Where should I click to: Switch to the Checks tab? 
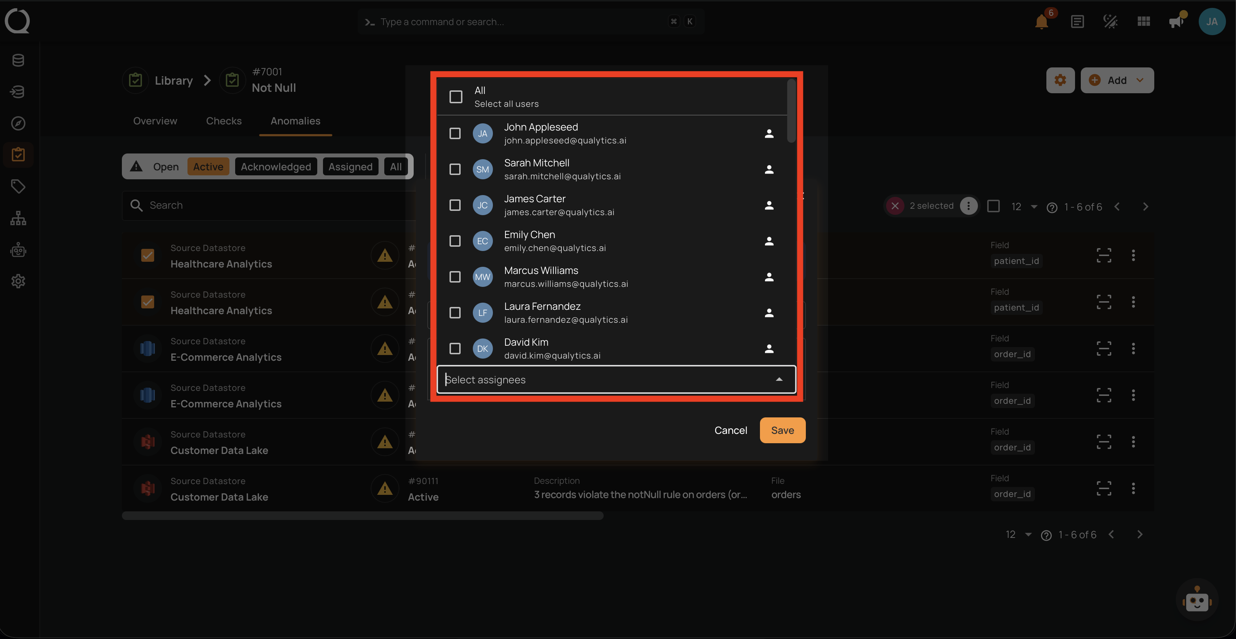tap(224, 121)
